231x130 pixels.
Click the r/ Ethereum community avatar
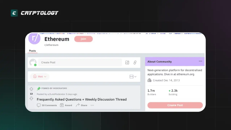pos(34,38)
